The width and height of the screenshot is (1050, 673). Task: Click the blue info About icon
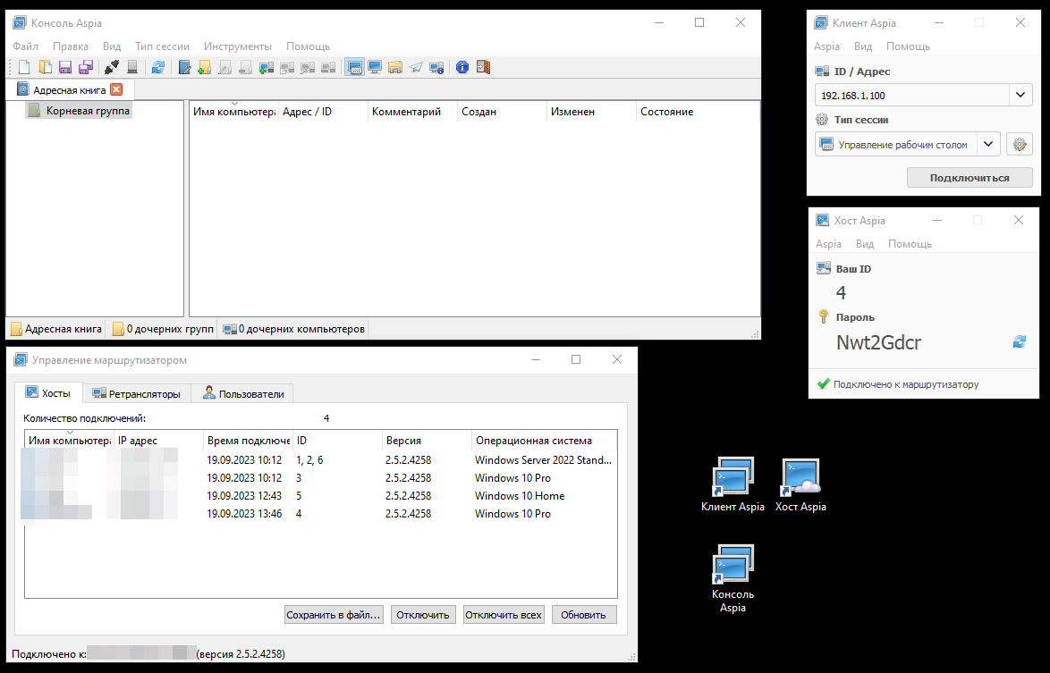point(462,67)
